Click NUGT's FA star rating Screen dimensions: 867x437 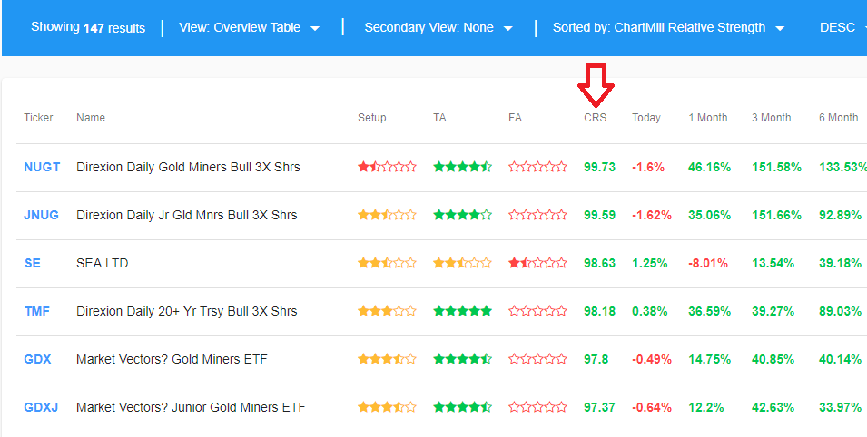537,167
